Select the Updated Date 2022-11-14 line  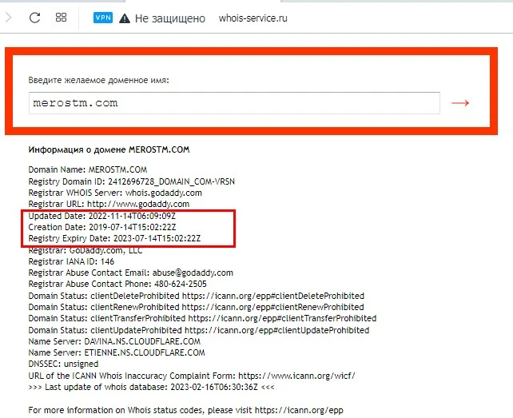[102, 216]
